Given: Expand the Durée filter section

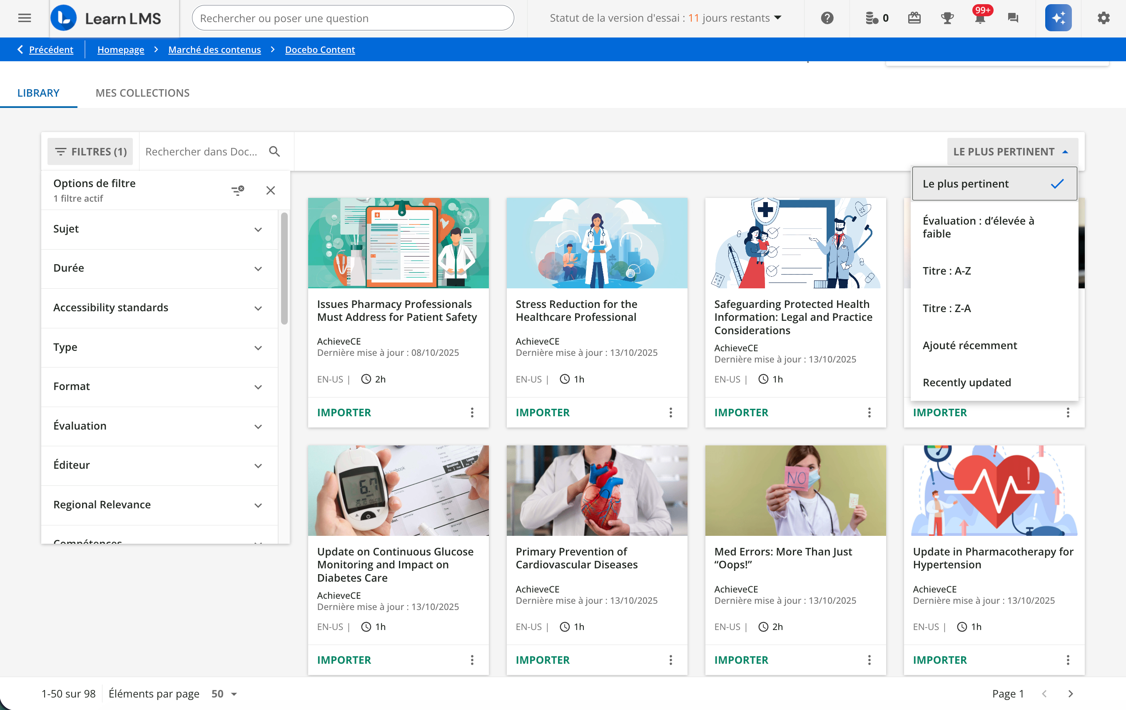Looking at the screenshot, I should (159, 268).
